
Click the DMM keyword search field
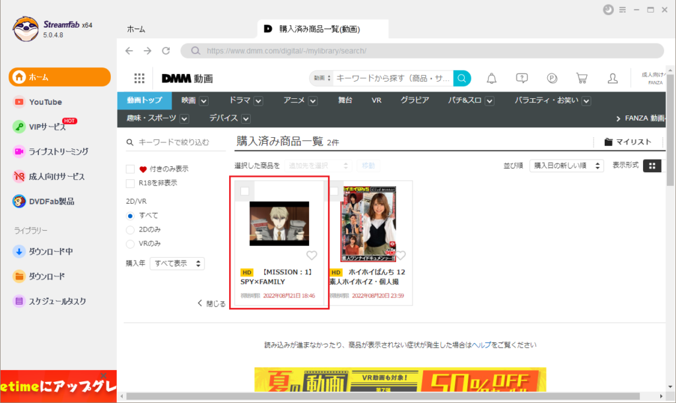(393, 78)
